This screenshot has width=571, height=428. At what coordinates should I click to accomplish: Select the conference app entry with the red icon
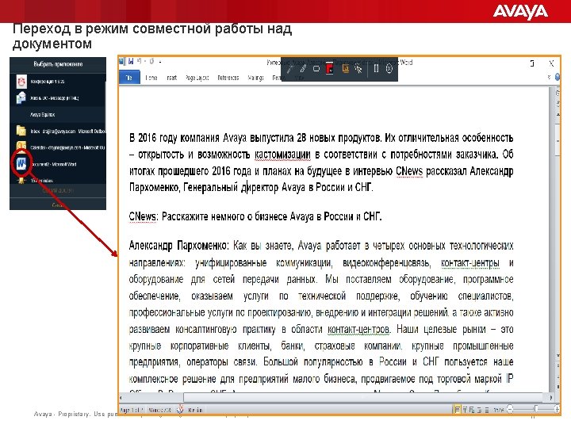[58, 82]
